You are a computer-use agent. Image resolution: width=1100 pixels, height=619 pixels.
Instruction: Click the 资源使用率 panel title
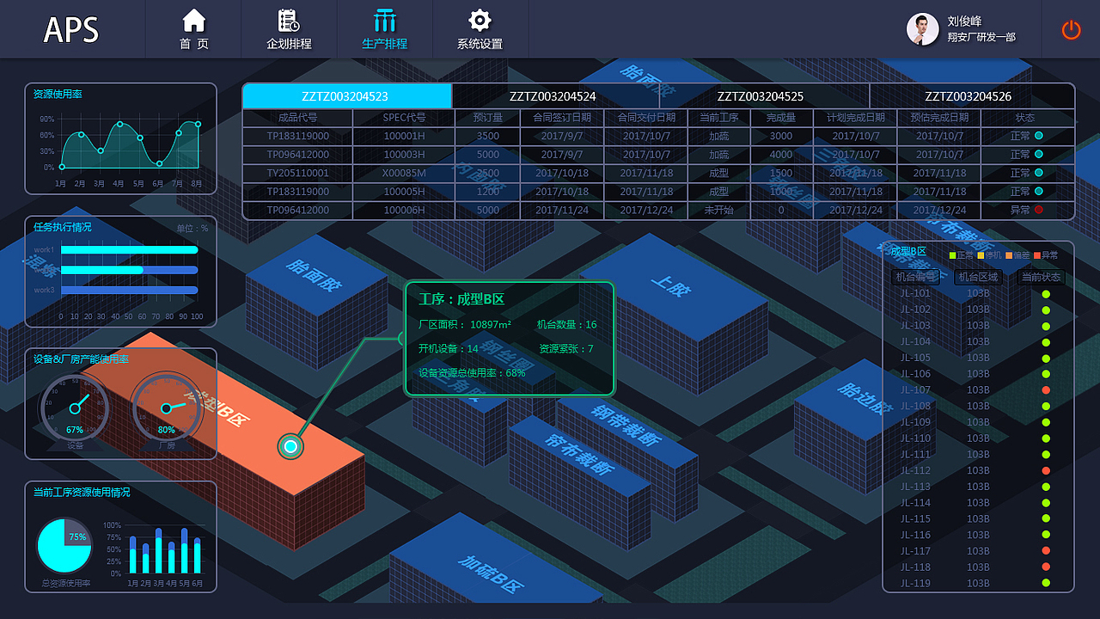tap(58, 94)
